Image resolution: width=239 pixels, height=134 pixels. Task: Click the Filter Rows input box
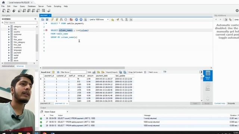coord(78,72)
